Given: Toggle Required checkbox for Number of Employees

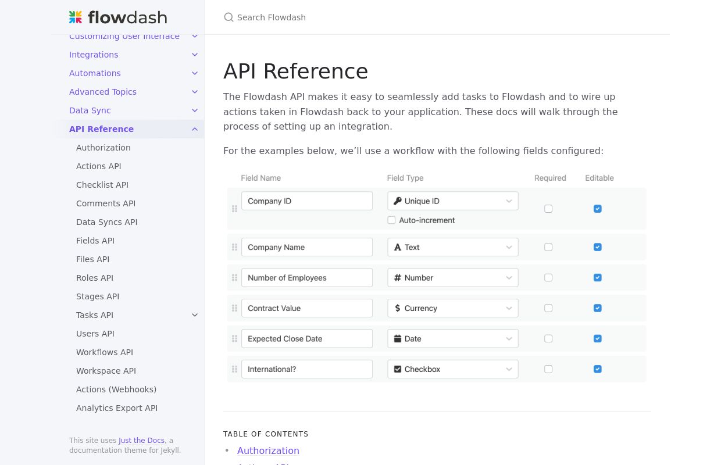Looking at the screenshot, I should pyautogui.click(x=548, y=278).
